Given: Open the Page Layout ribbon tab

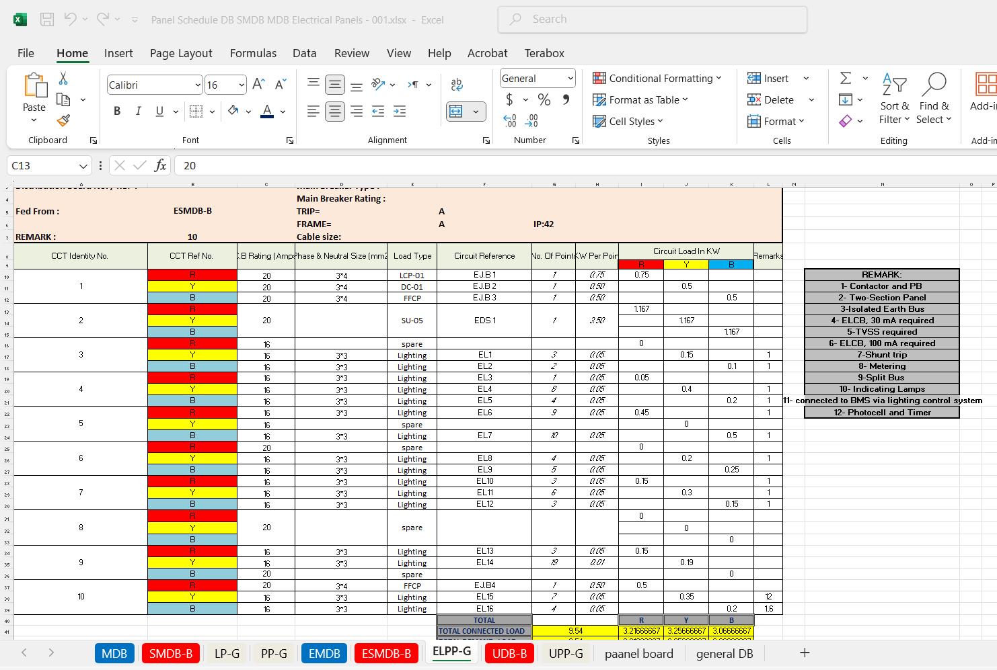Looking at the screenshot, I should coord(181,53).
